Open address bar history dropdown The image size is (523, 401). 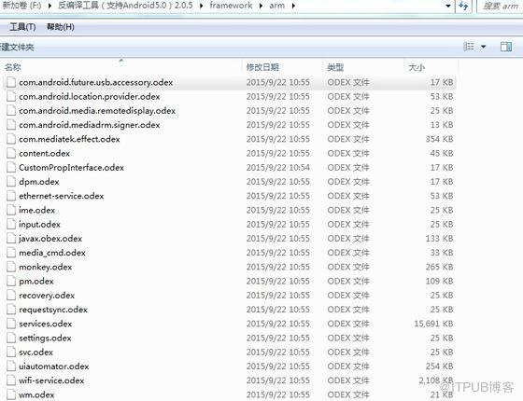448,6
